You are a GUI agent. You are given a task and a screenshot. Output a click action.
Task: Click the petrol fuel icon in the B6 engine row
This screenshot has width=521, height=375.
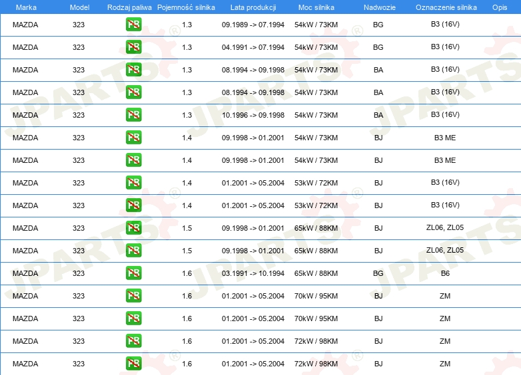[133, 273]
